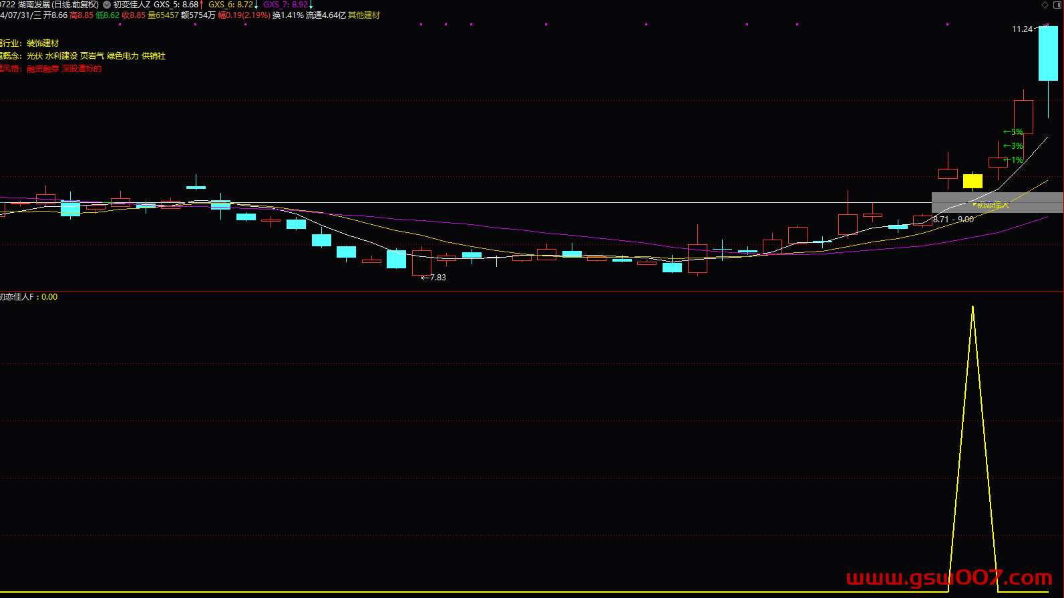1064x598 pixels.
Task: Open the 水利建设 concept tag
Action: [x=61, y=56]
